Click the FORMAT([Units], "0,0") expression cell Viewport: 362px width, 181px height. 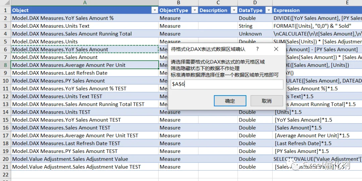click(317, 26)
